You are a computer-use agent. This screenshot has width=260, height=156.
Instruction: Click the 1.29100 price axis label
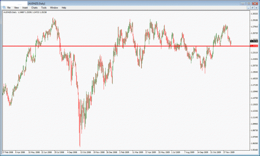(x=254, y=20)
